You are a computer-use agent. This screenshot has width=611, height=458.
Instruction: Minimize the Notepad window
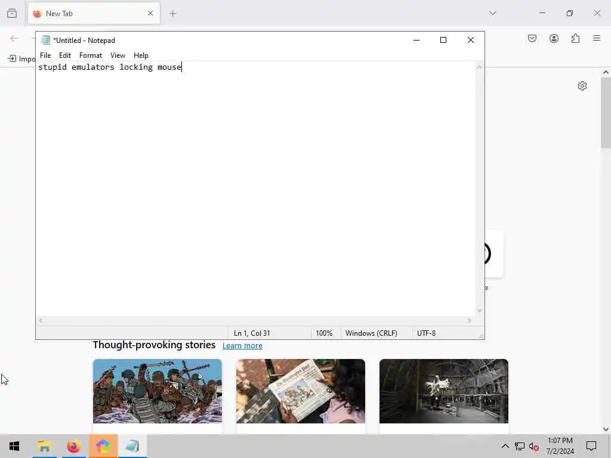pyautogui.click(x=416, y=40)
